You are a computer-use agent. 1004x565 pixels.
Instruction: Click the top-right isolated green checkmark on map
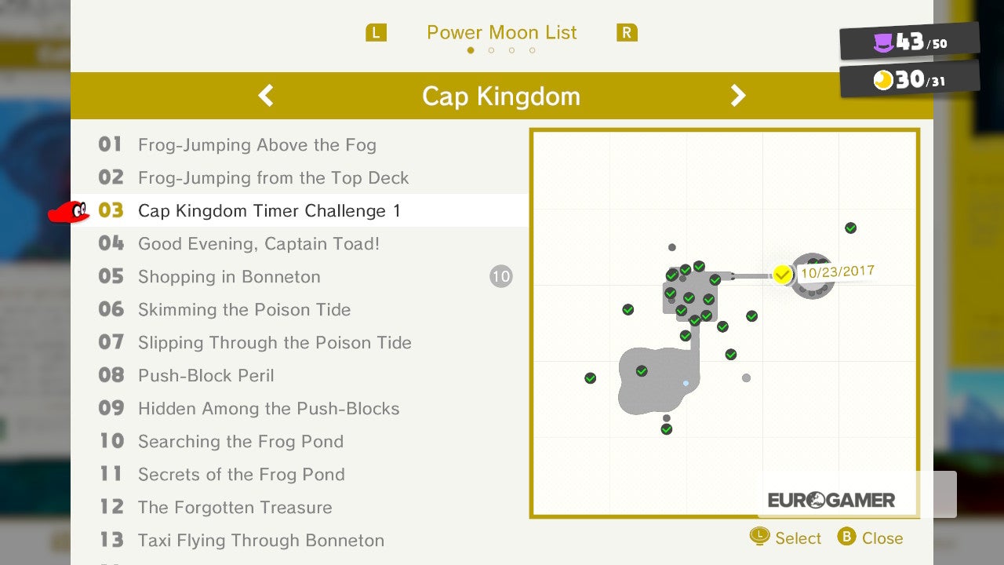[x=850, y=228]
